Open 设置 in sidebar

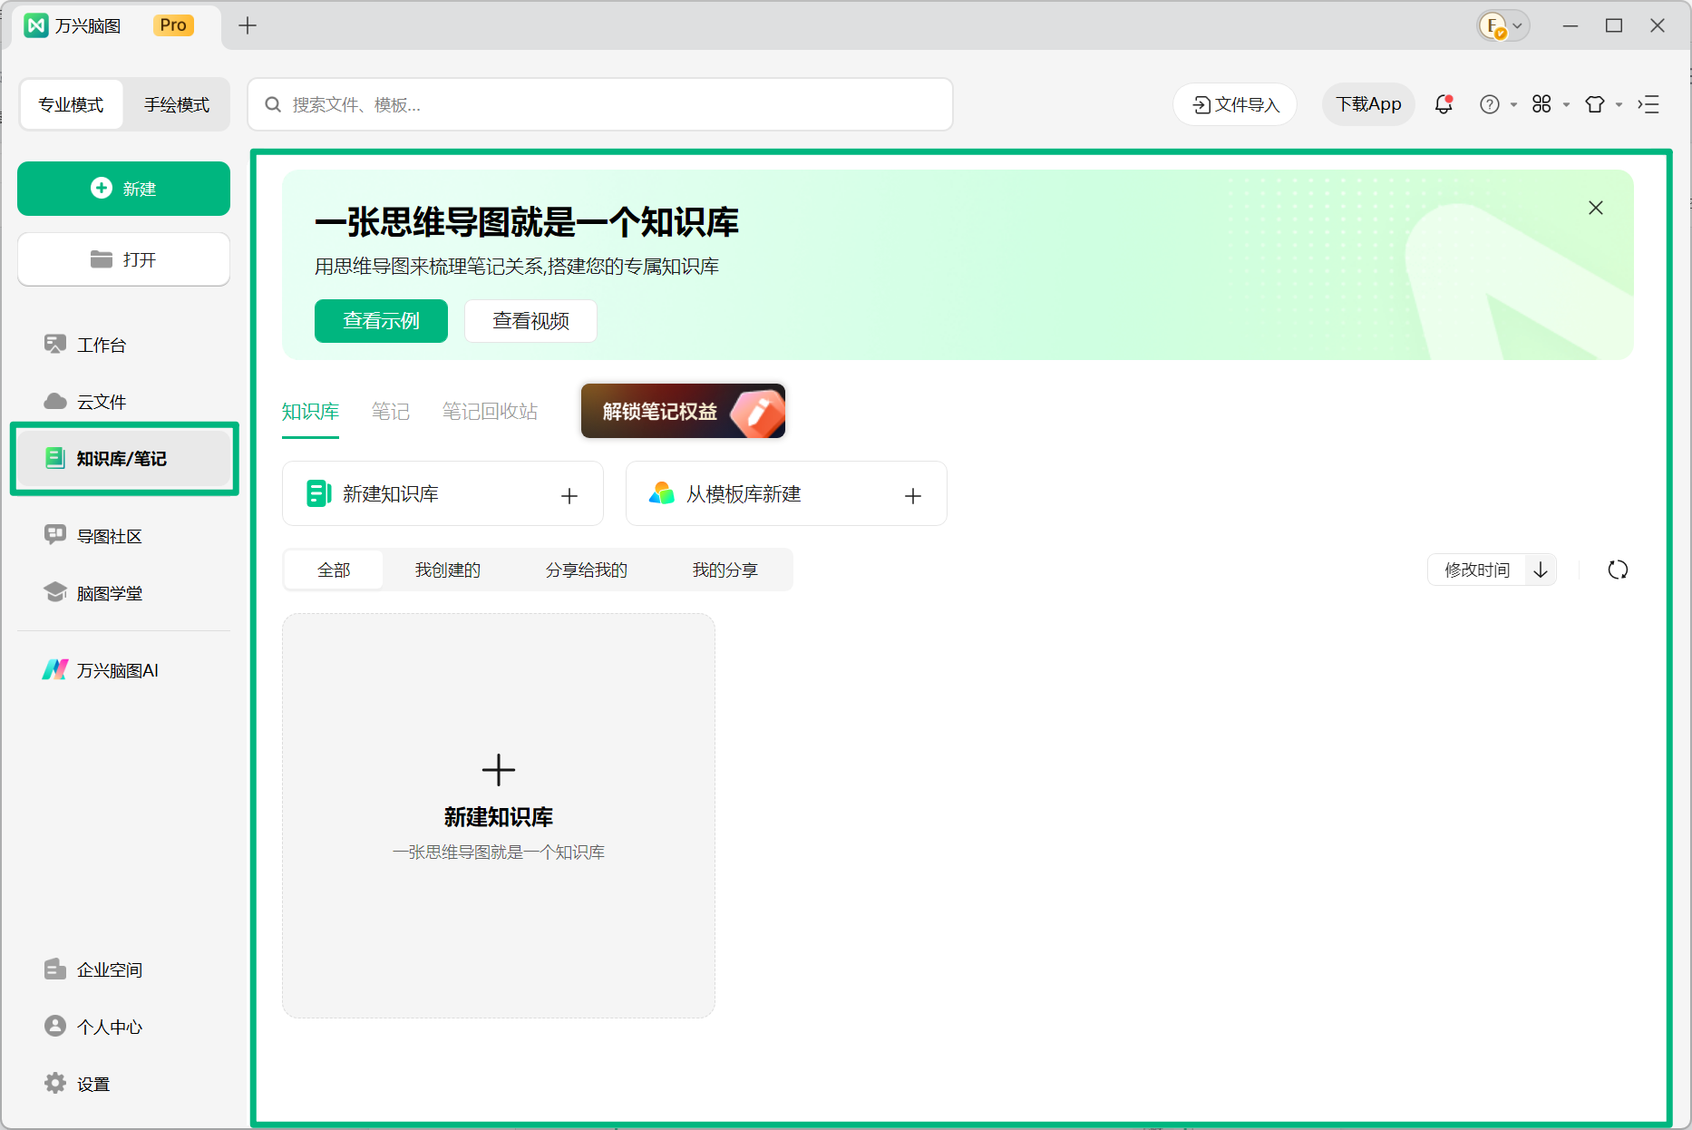click(123, 1084)
